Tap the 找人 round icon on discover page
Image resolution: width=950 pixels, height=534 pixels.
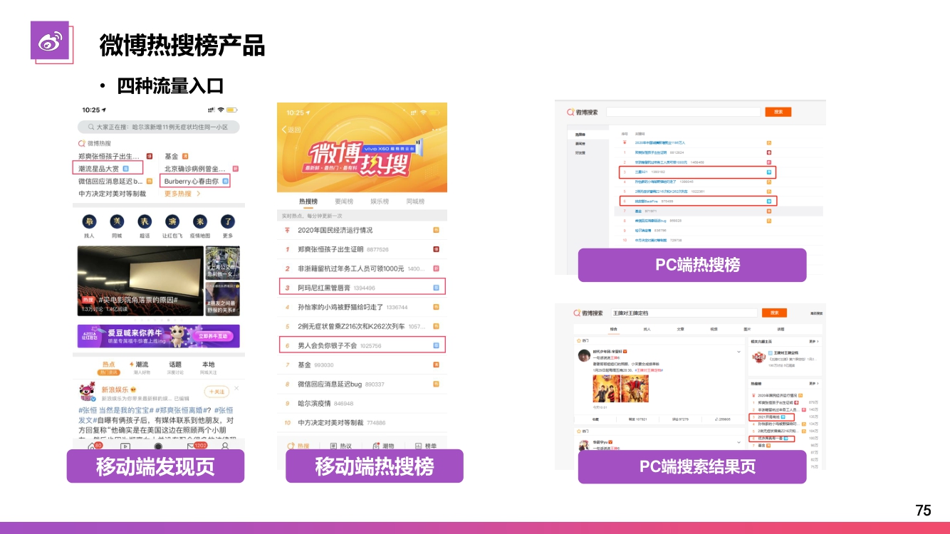tap(89, 221)
